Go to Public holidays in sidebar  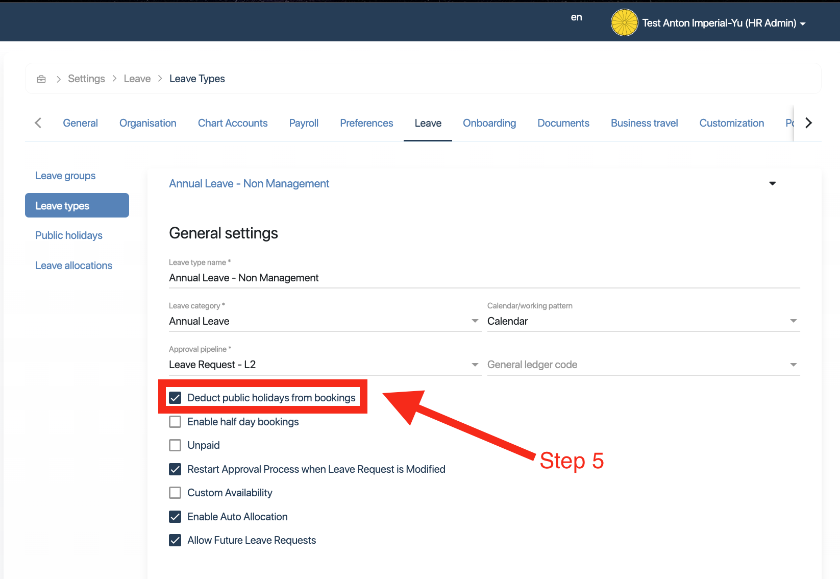pyautogui.click(x=69, y=235)
